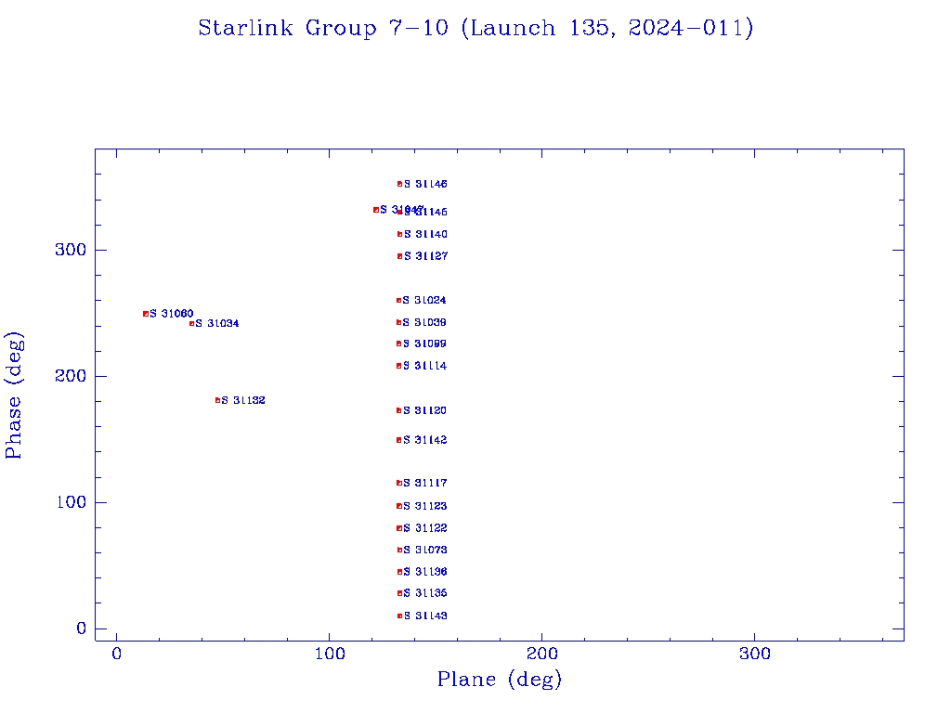Select the "S 31140" satellite label

tap(425, 234)
